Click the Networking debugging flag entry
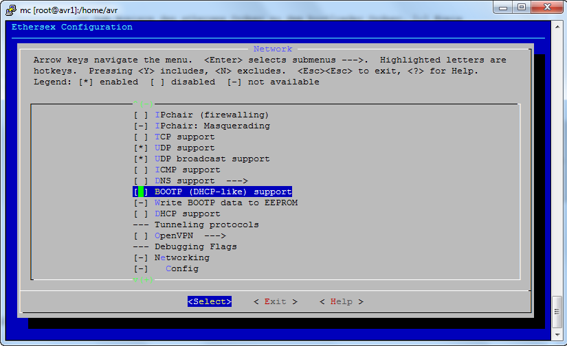567x346 pixels. click(181, 257)
